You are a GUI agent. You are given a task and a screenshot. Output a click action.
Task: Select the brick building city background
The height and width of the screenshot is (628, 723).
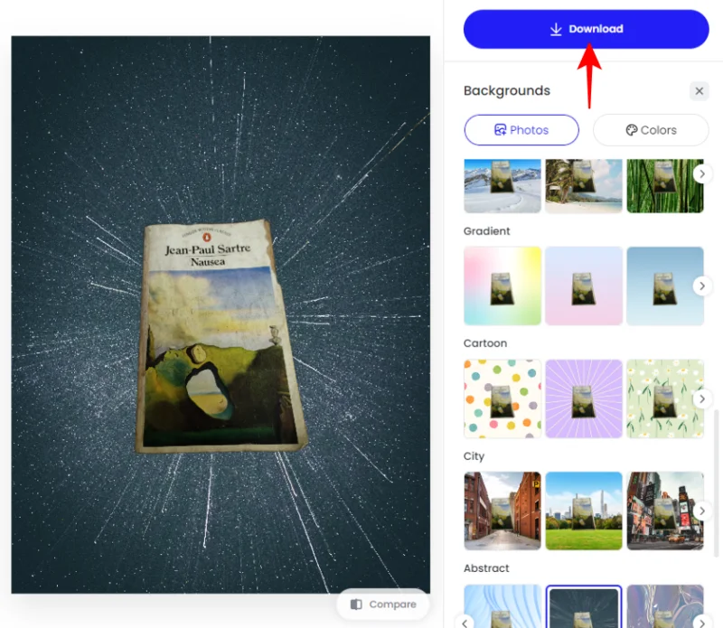tap(502, 511)
